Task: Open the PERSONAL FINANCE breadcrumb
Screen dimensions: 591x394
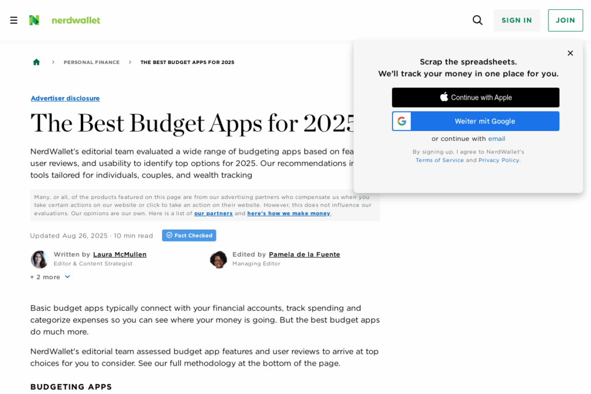Action: coord(92,62)
